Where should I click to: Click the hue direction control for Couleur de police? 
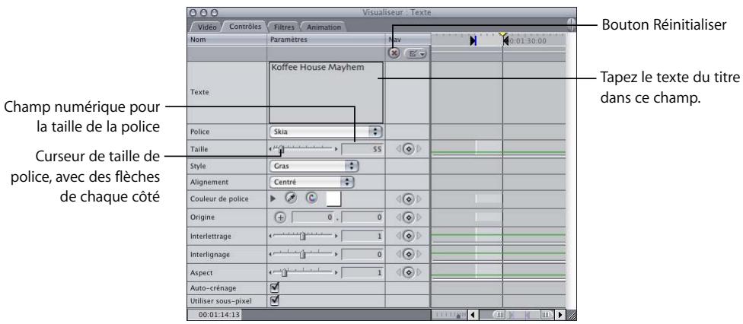(x=311, y=199)
